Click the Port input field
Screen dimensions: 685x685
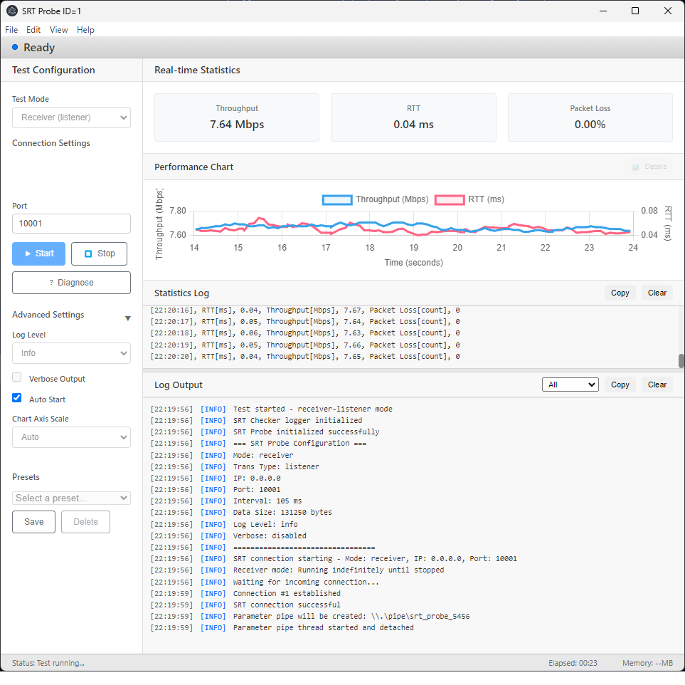pos(71,224)
